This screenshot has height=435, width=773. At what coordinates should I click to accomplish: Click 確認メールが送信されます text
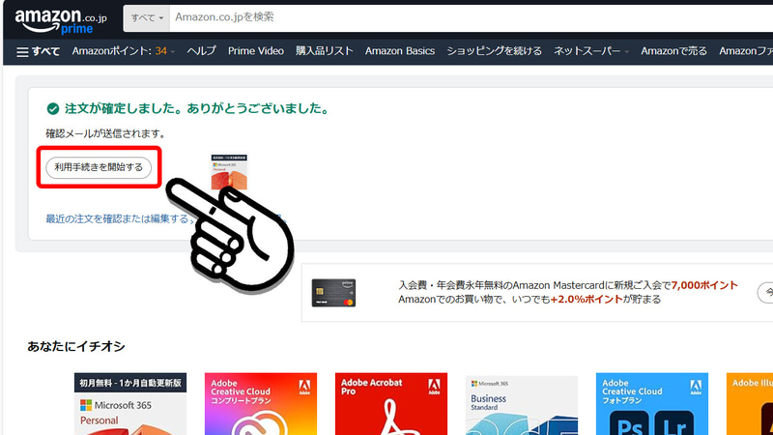(x=105, y=133)
